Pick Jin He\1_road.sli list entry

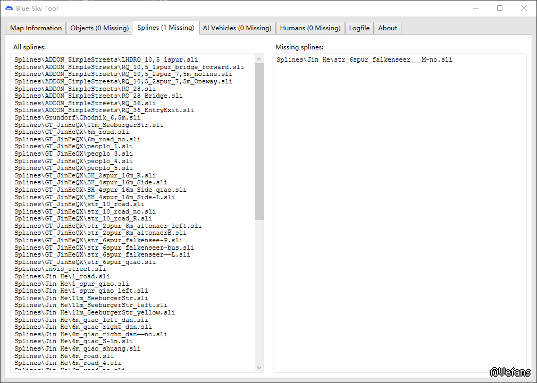62,276
